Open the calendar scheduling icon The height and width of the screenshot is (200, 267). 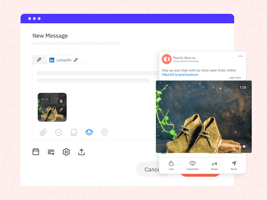point(36,152)
